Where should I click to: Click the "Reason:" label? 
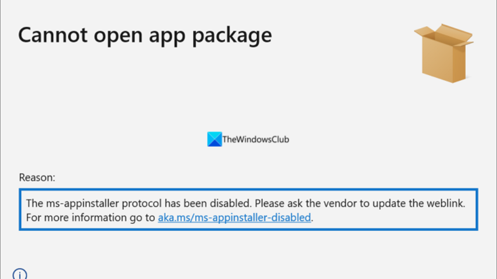(37, 178)
